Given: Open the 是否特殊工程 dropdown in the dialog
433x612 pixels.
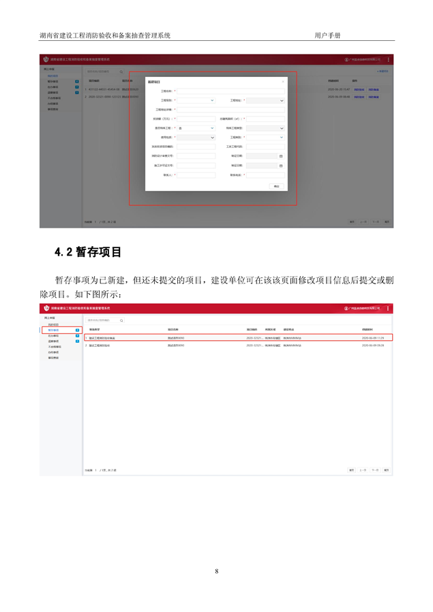Looking at the screenshot, I should click(x=212, y=128).
